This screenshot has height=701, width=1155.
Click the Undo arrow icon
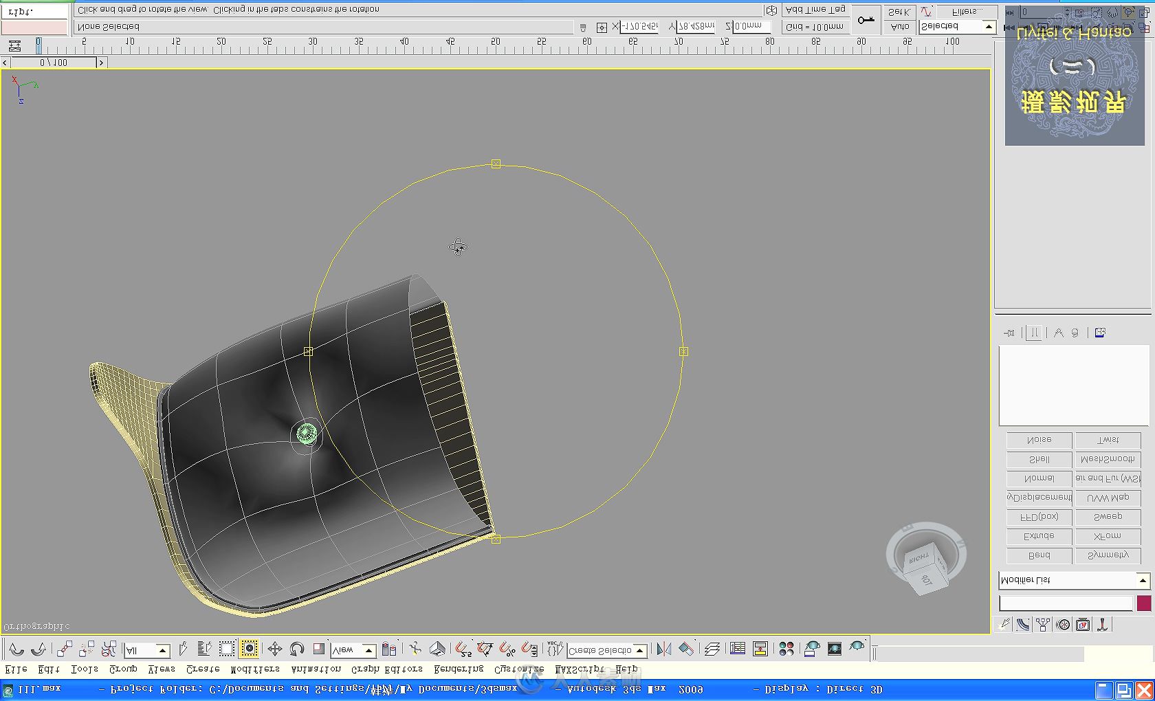pos(16,649)
